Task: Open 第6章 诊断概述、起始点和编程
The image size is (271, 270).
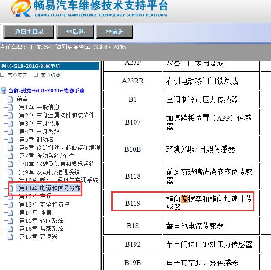Action: (60, 148)
